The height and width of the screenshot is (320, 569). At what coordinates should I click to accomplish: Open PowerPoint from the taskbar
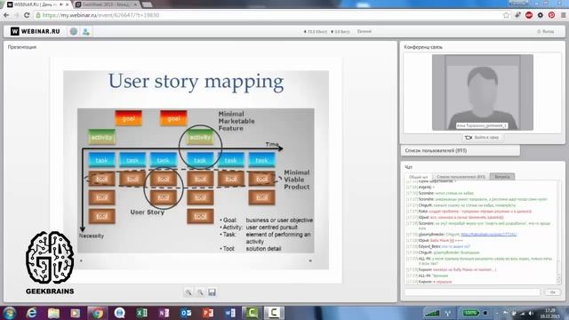pos(208,313)
